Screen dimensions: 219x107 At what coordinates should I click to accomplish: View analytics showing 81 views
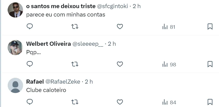169,27
